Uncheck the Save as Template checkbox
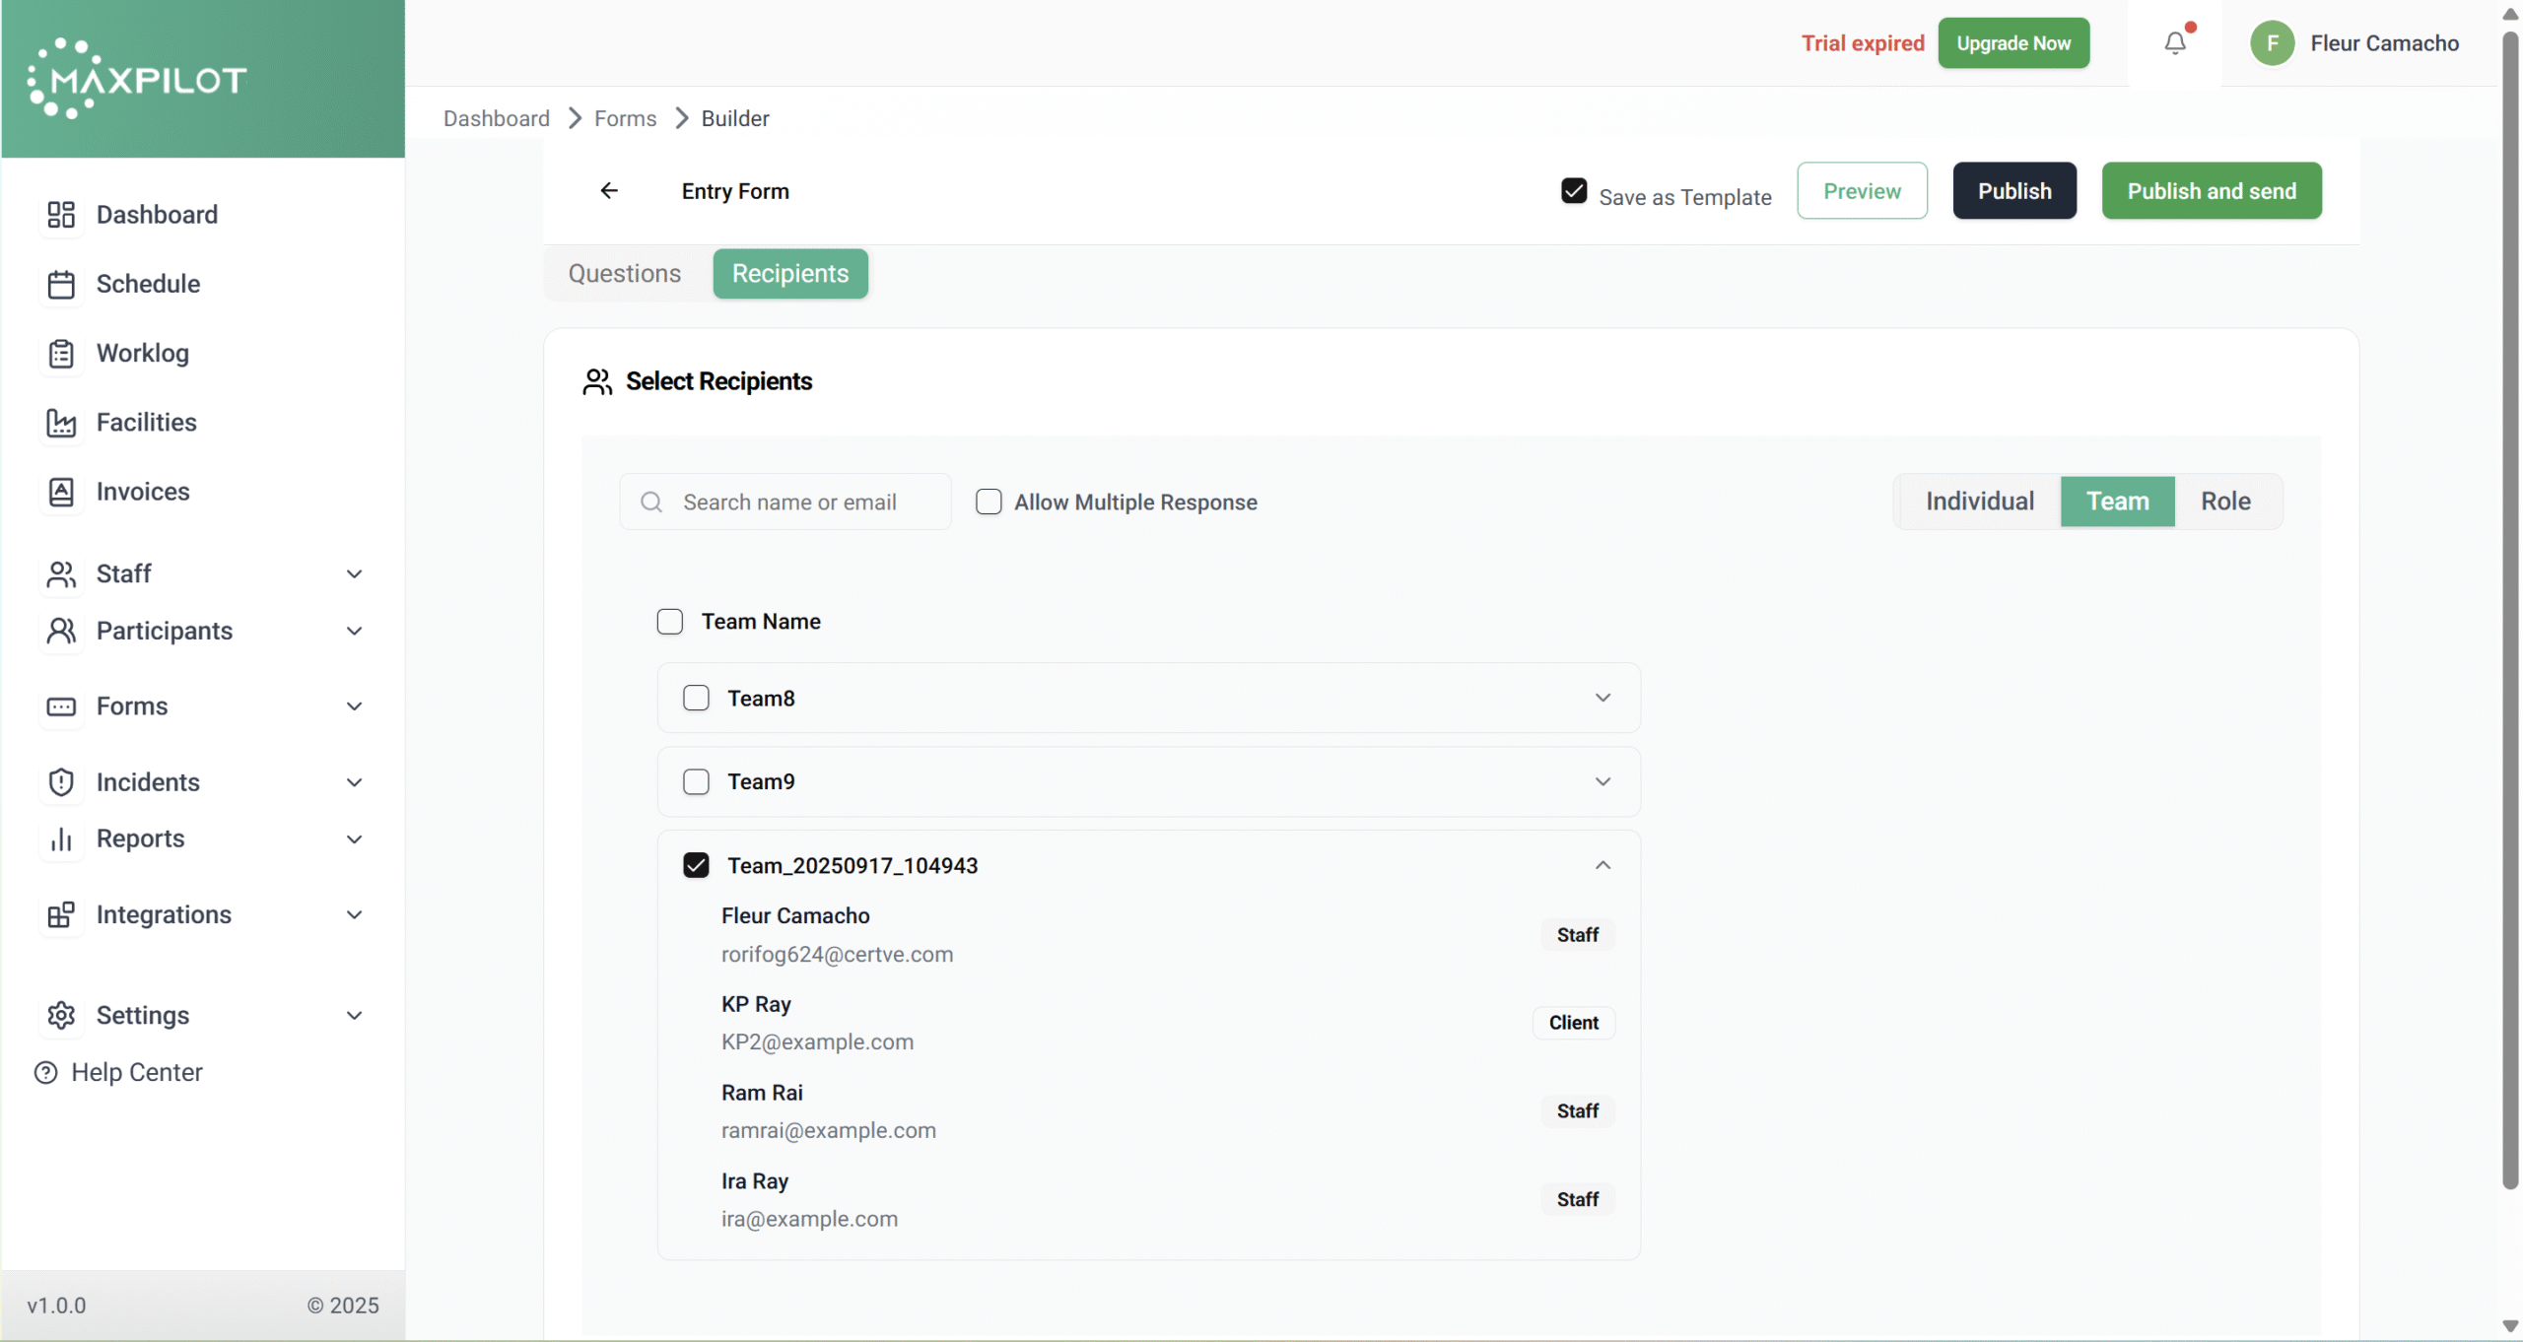Screen dimensions: 2523x1342 coord(1574,191)
